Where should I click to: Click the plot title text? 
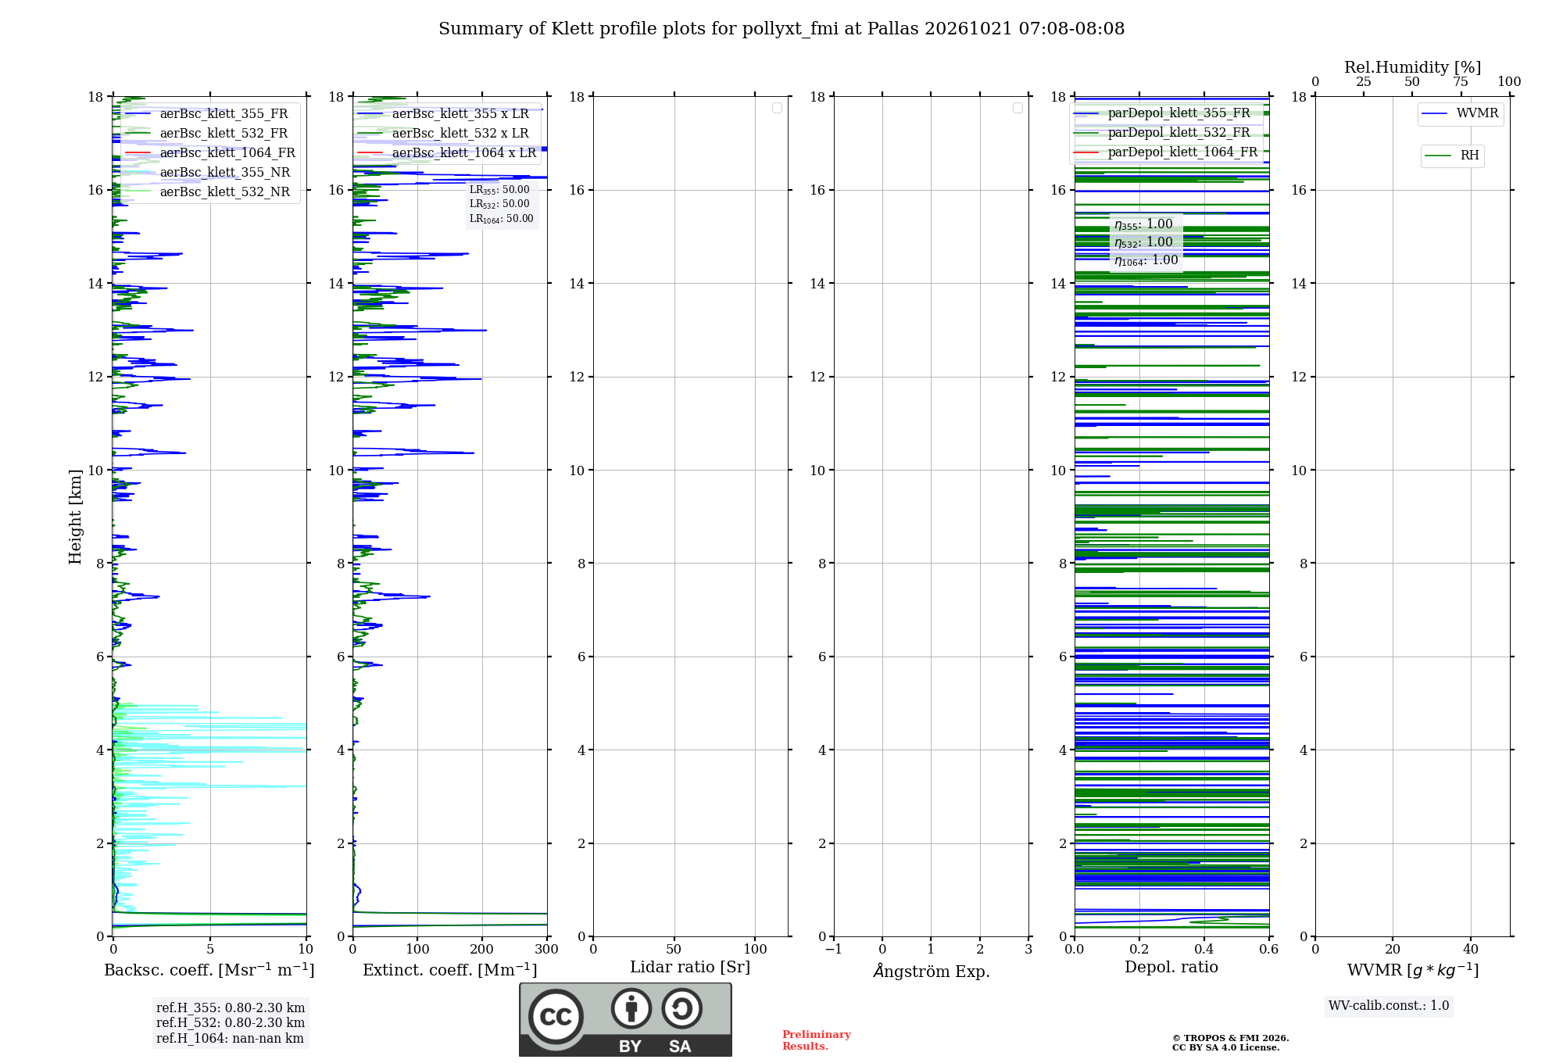(781, 29)
